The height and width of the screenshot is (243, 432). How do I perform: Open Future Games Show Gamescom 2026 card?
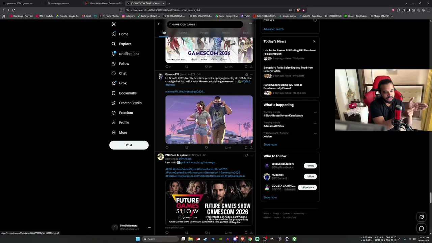click(x=209, y=202)
